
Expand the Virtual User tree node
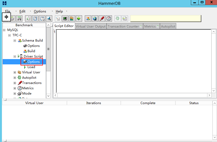15,72
